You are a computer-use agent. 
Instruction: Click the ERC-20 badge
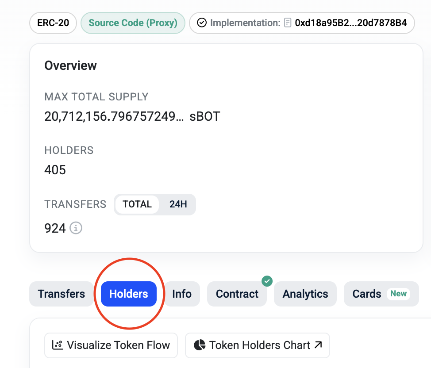pos(53,23)
